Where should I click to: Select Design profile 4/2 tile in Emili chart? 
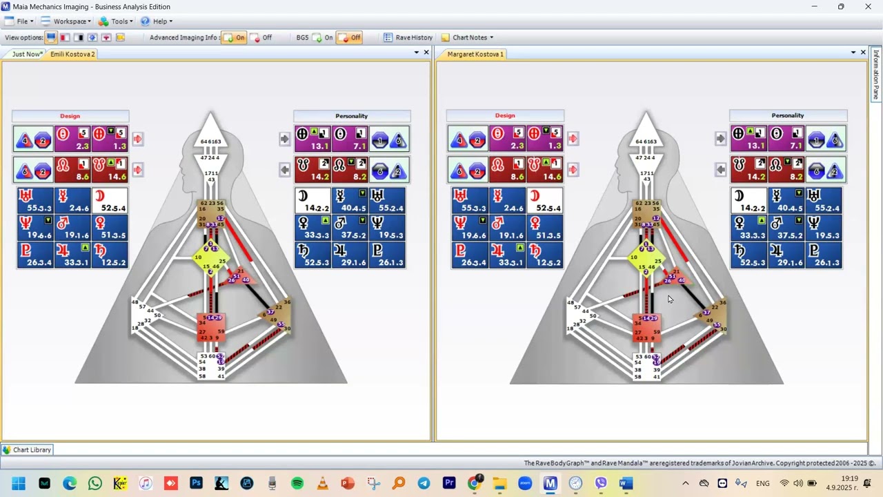point(34,139)
